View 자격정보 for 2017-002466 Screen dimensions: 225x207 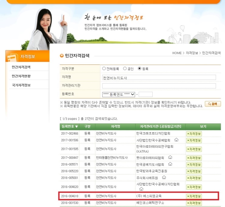click(x=194, y=134)
